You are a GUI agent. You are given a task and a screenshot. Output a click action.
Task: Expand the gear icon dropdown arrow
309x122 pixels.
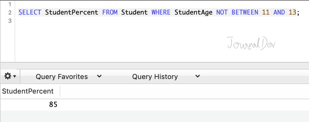coord(14,76)
